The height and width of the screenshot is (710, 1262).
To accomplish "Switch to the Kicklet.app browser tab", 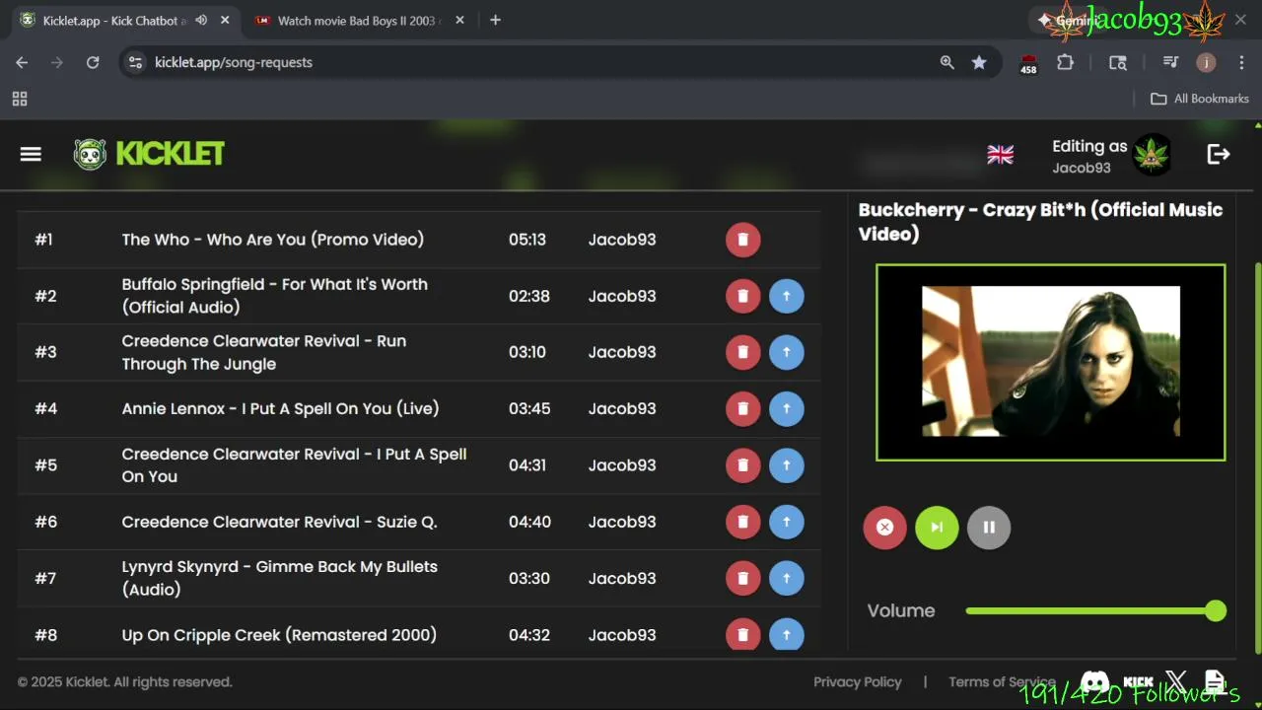I will [x=113, y=21].
